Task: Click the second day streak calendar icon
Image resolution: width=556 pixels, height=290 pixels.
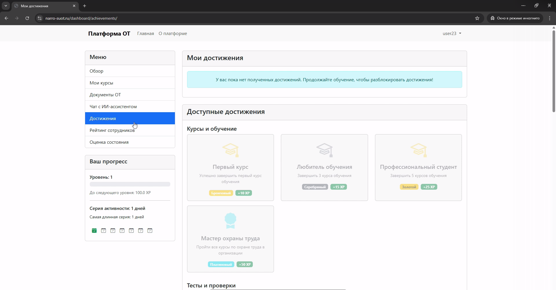Action: pyautogui.click(x=103, y=230)
